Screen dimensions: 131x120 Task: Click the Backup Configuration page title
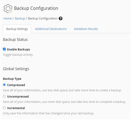click(36, 8)
